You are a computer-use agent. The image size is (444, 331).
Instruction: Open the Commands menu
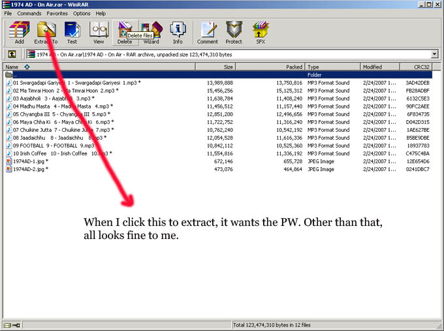[x=29, y=13]
